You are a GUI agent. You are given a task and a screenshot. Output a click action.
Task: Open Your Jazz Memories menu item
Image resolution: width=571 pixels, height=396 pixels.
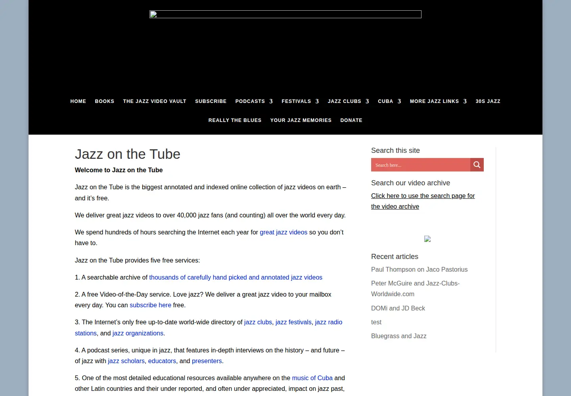tap(301, 120)
